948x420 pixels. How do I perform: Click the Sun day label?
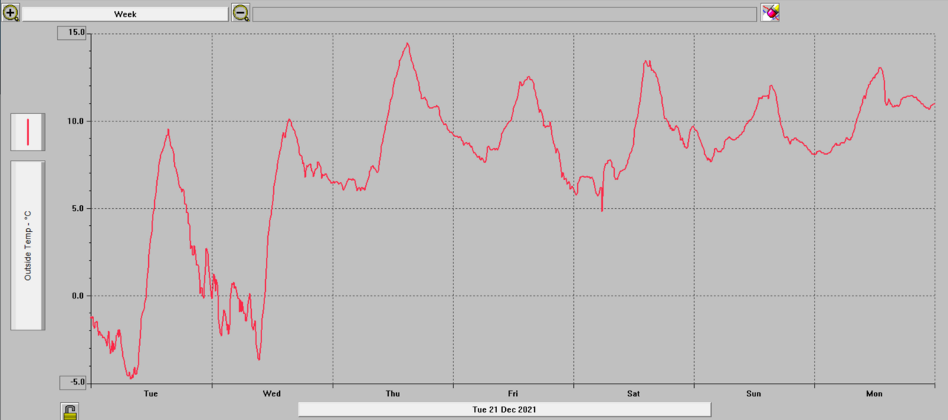754,393
